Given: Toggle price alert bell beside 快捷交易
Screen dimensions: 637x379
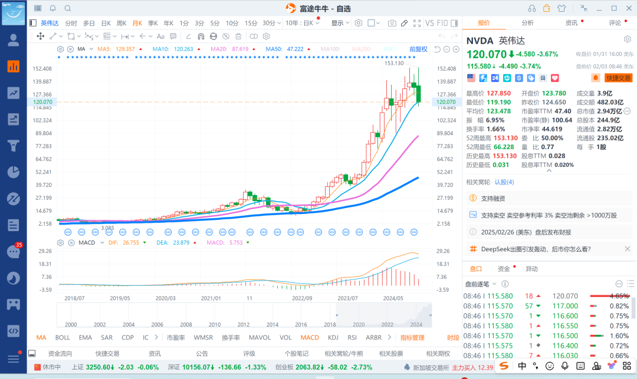Looking at the screenshot, I should [x=595, y=77].
